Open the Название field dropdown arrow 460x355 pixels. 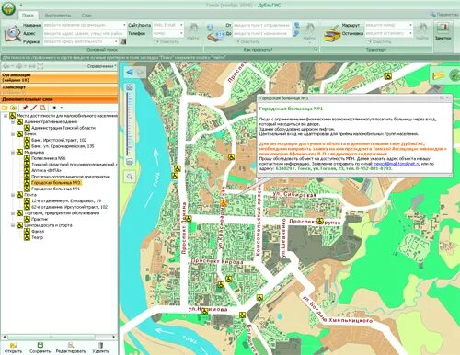click(x=124, y=25)
